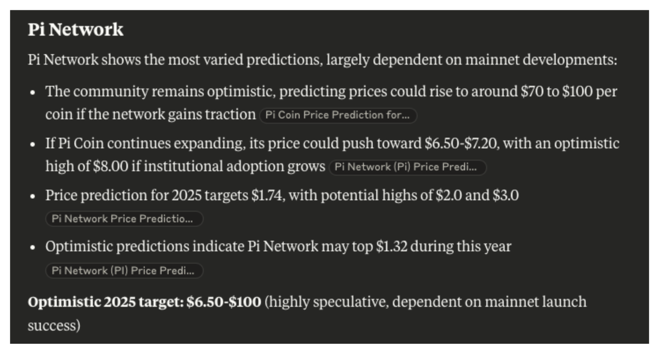
Task: Click the bullet dot before "Price prediction for 2025"
Action: pyautogui.click(x=33, y=197)
